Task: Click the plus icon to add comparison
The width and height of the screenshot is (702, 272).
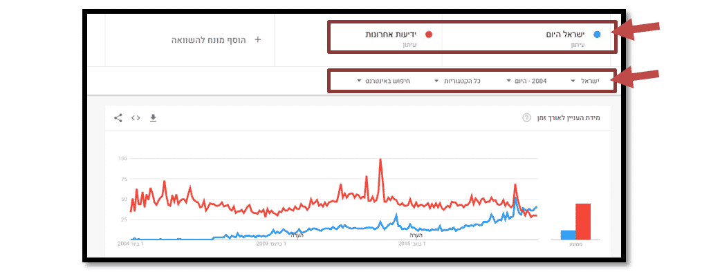Action: (x=257, y=40)
